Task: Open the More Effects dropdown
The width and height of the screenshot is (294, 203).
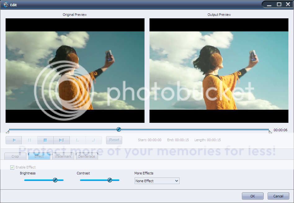Action: 157,181
